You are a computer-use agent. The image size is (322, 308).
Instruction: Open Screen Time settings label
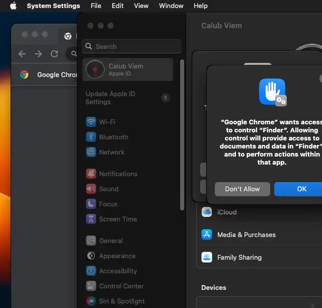click(x=118, y=219)
